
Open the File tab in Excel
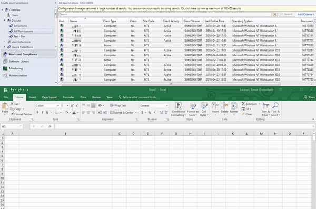tap(6, 97)
